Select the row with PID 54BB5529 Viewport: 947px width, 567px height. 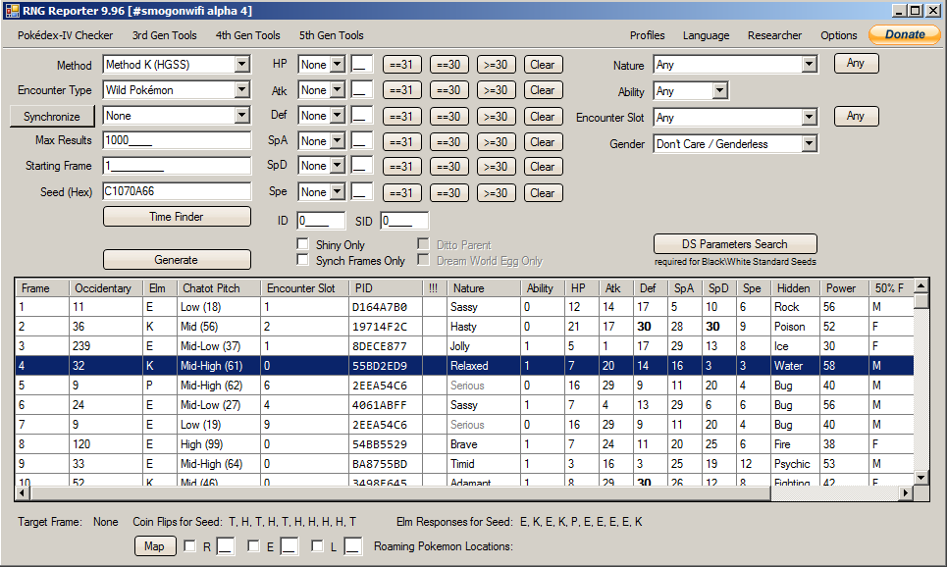[464, 444]
